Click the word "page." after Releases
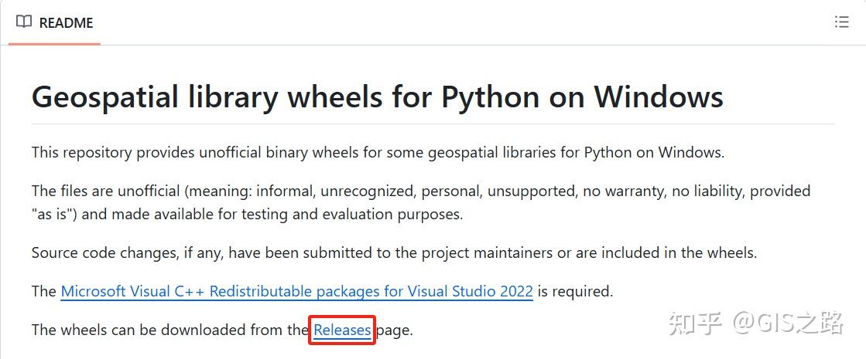866x359 pixels. pos(395,330)
